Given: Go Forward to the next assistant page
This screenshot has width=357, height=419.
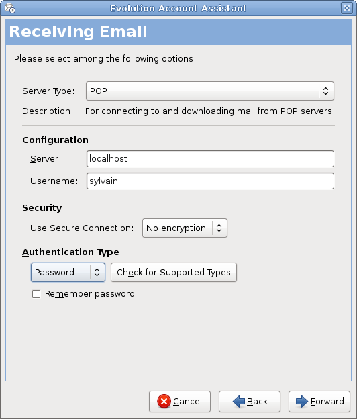Looking at the screenshot, I should 319,402.
